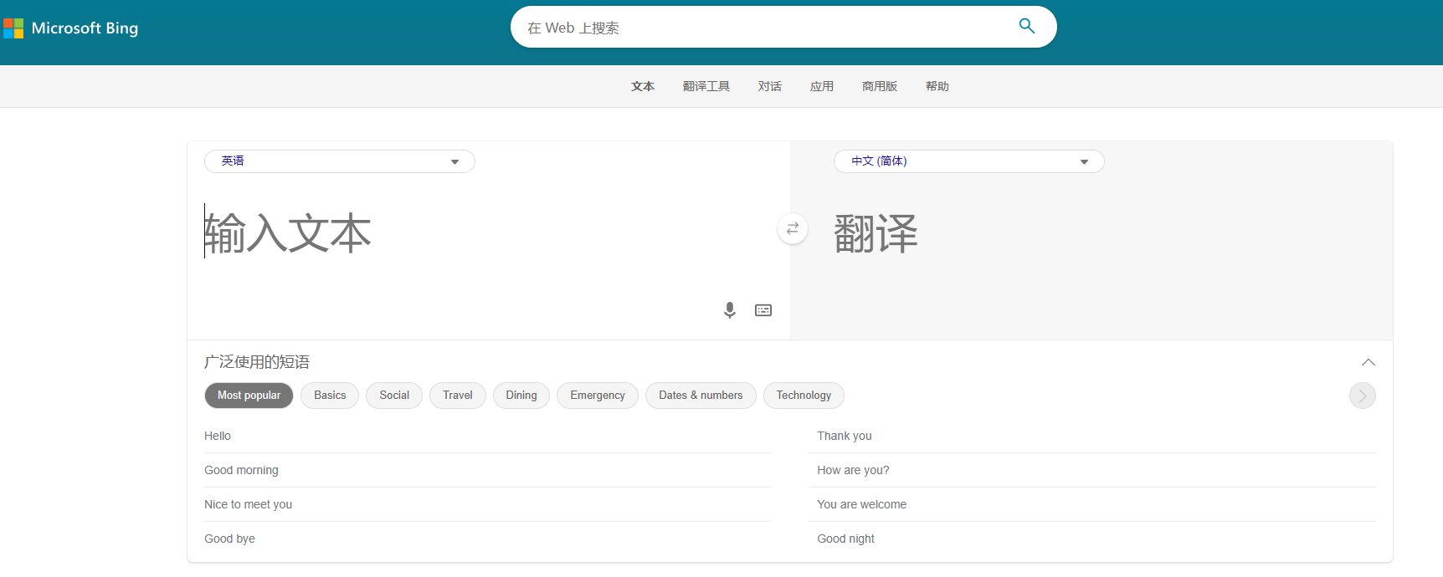Click the Microsoft Bing logo
Viewport: 1443px width, 577px height.
click(x=71, y=28)
